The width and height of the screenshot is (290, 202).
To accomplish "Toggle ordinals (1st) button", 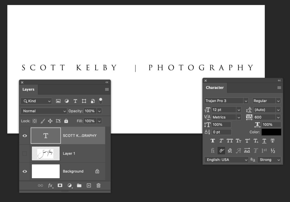I will tap(264, 151).
